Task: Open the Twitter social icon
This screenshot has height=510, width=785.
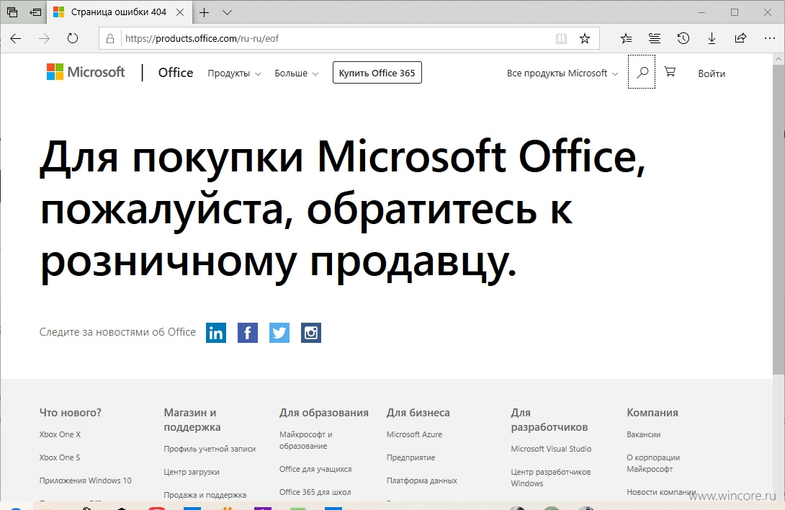Action: (279, 333)
